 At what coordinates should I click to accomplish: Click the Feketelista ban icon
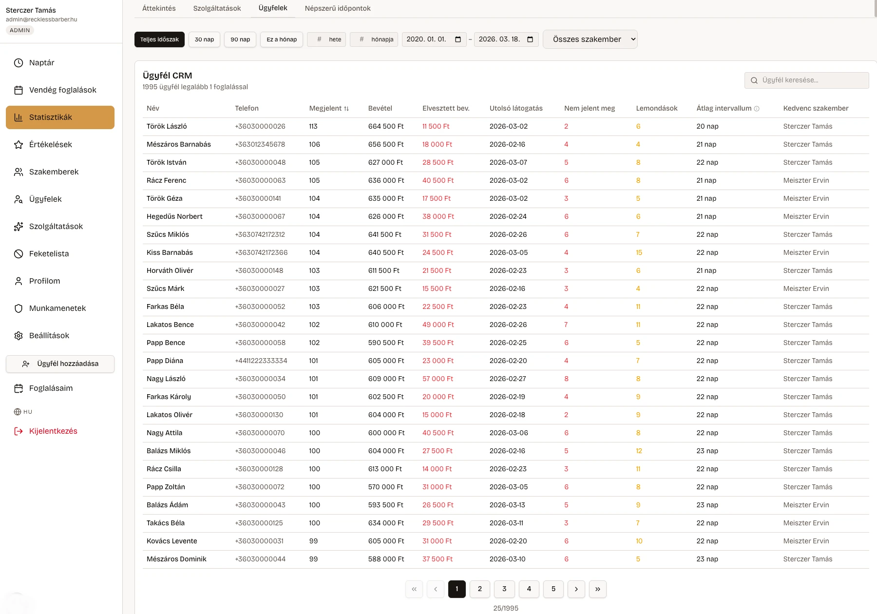[x=19, y=254]
